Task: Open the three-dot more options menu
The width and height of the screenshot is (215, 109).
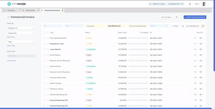Action: (181, 17)
